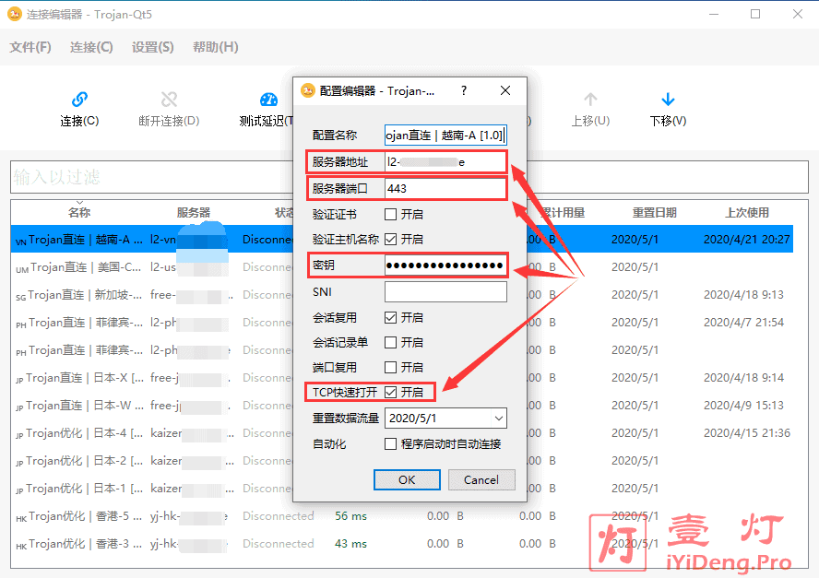
Task: Sort the table by the 名称 column header
Action: [x=79, y=213]
